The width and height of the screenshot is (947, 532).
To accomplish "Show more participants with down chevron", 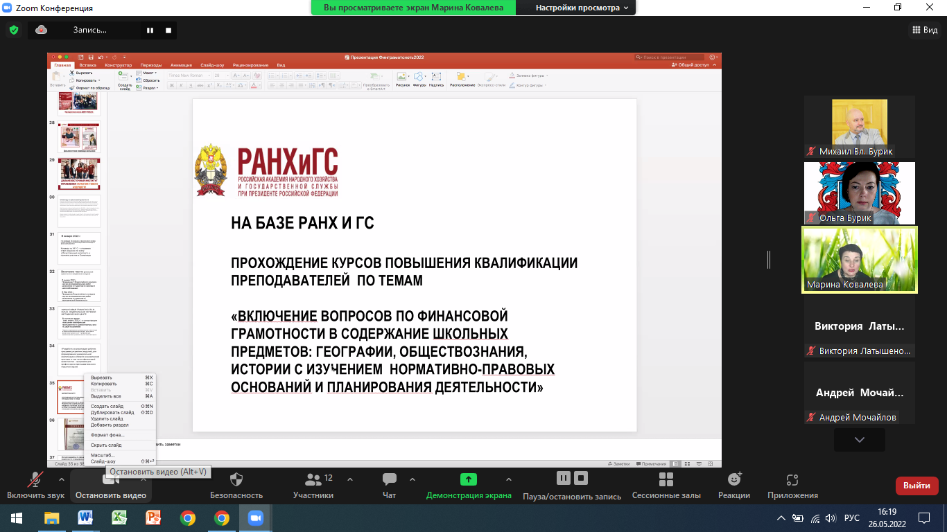I will (860, 440).
